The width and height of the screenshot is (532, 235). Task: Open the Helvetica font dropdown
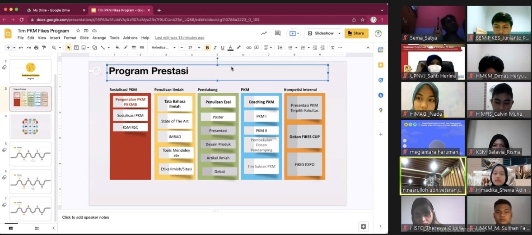pos(163,48)
